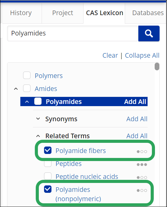Click relevance dots for Polyamides (nonpolymeric)
Viewport: 167px width, 207px height.
[x=142, y=190]
